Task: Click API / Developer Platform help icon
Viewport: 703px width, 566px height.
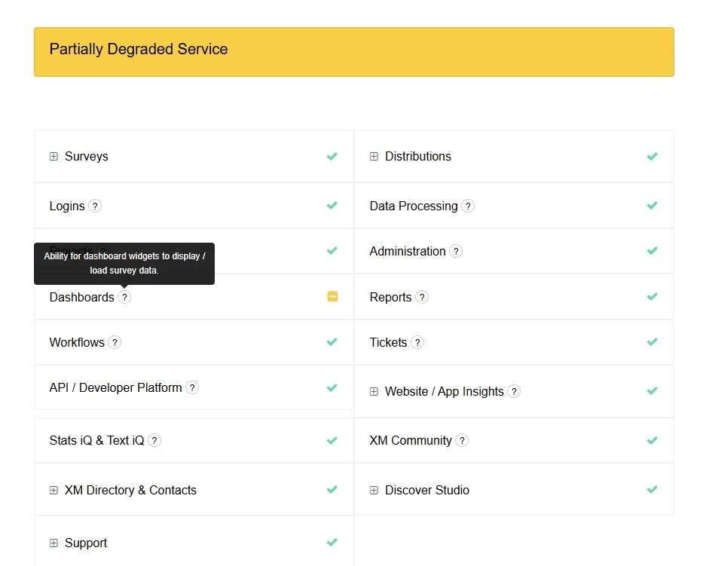Action: [x=192, y=388]
